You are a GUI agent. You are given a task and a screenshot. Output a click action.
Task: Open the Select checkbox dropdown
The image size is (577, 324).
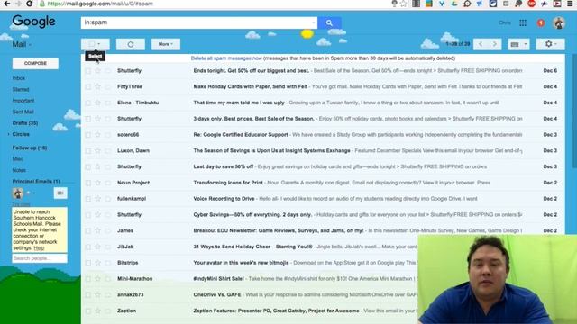96,44
